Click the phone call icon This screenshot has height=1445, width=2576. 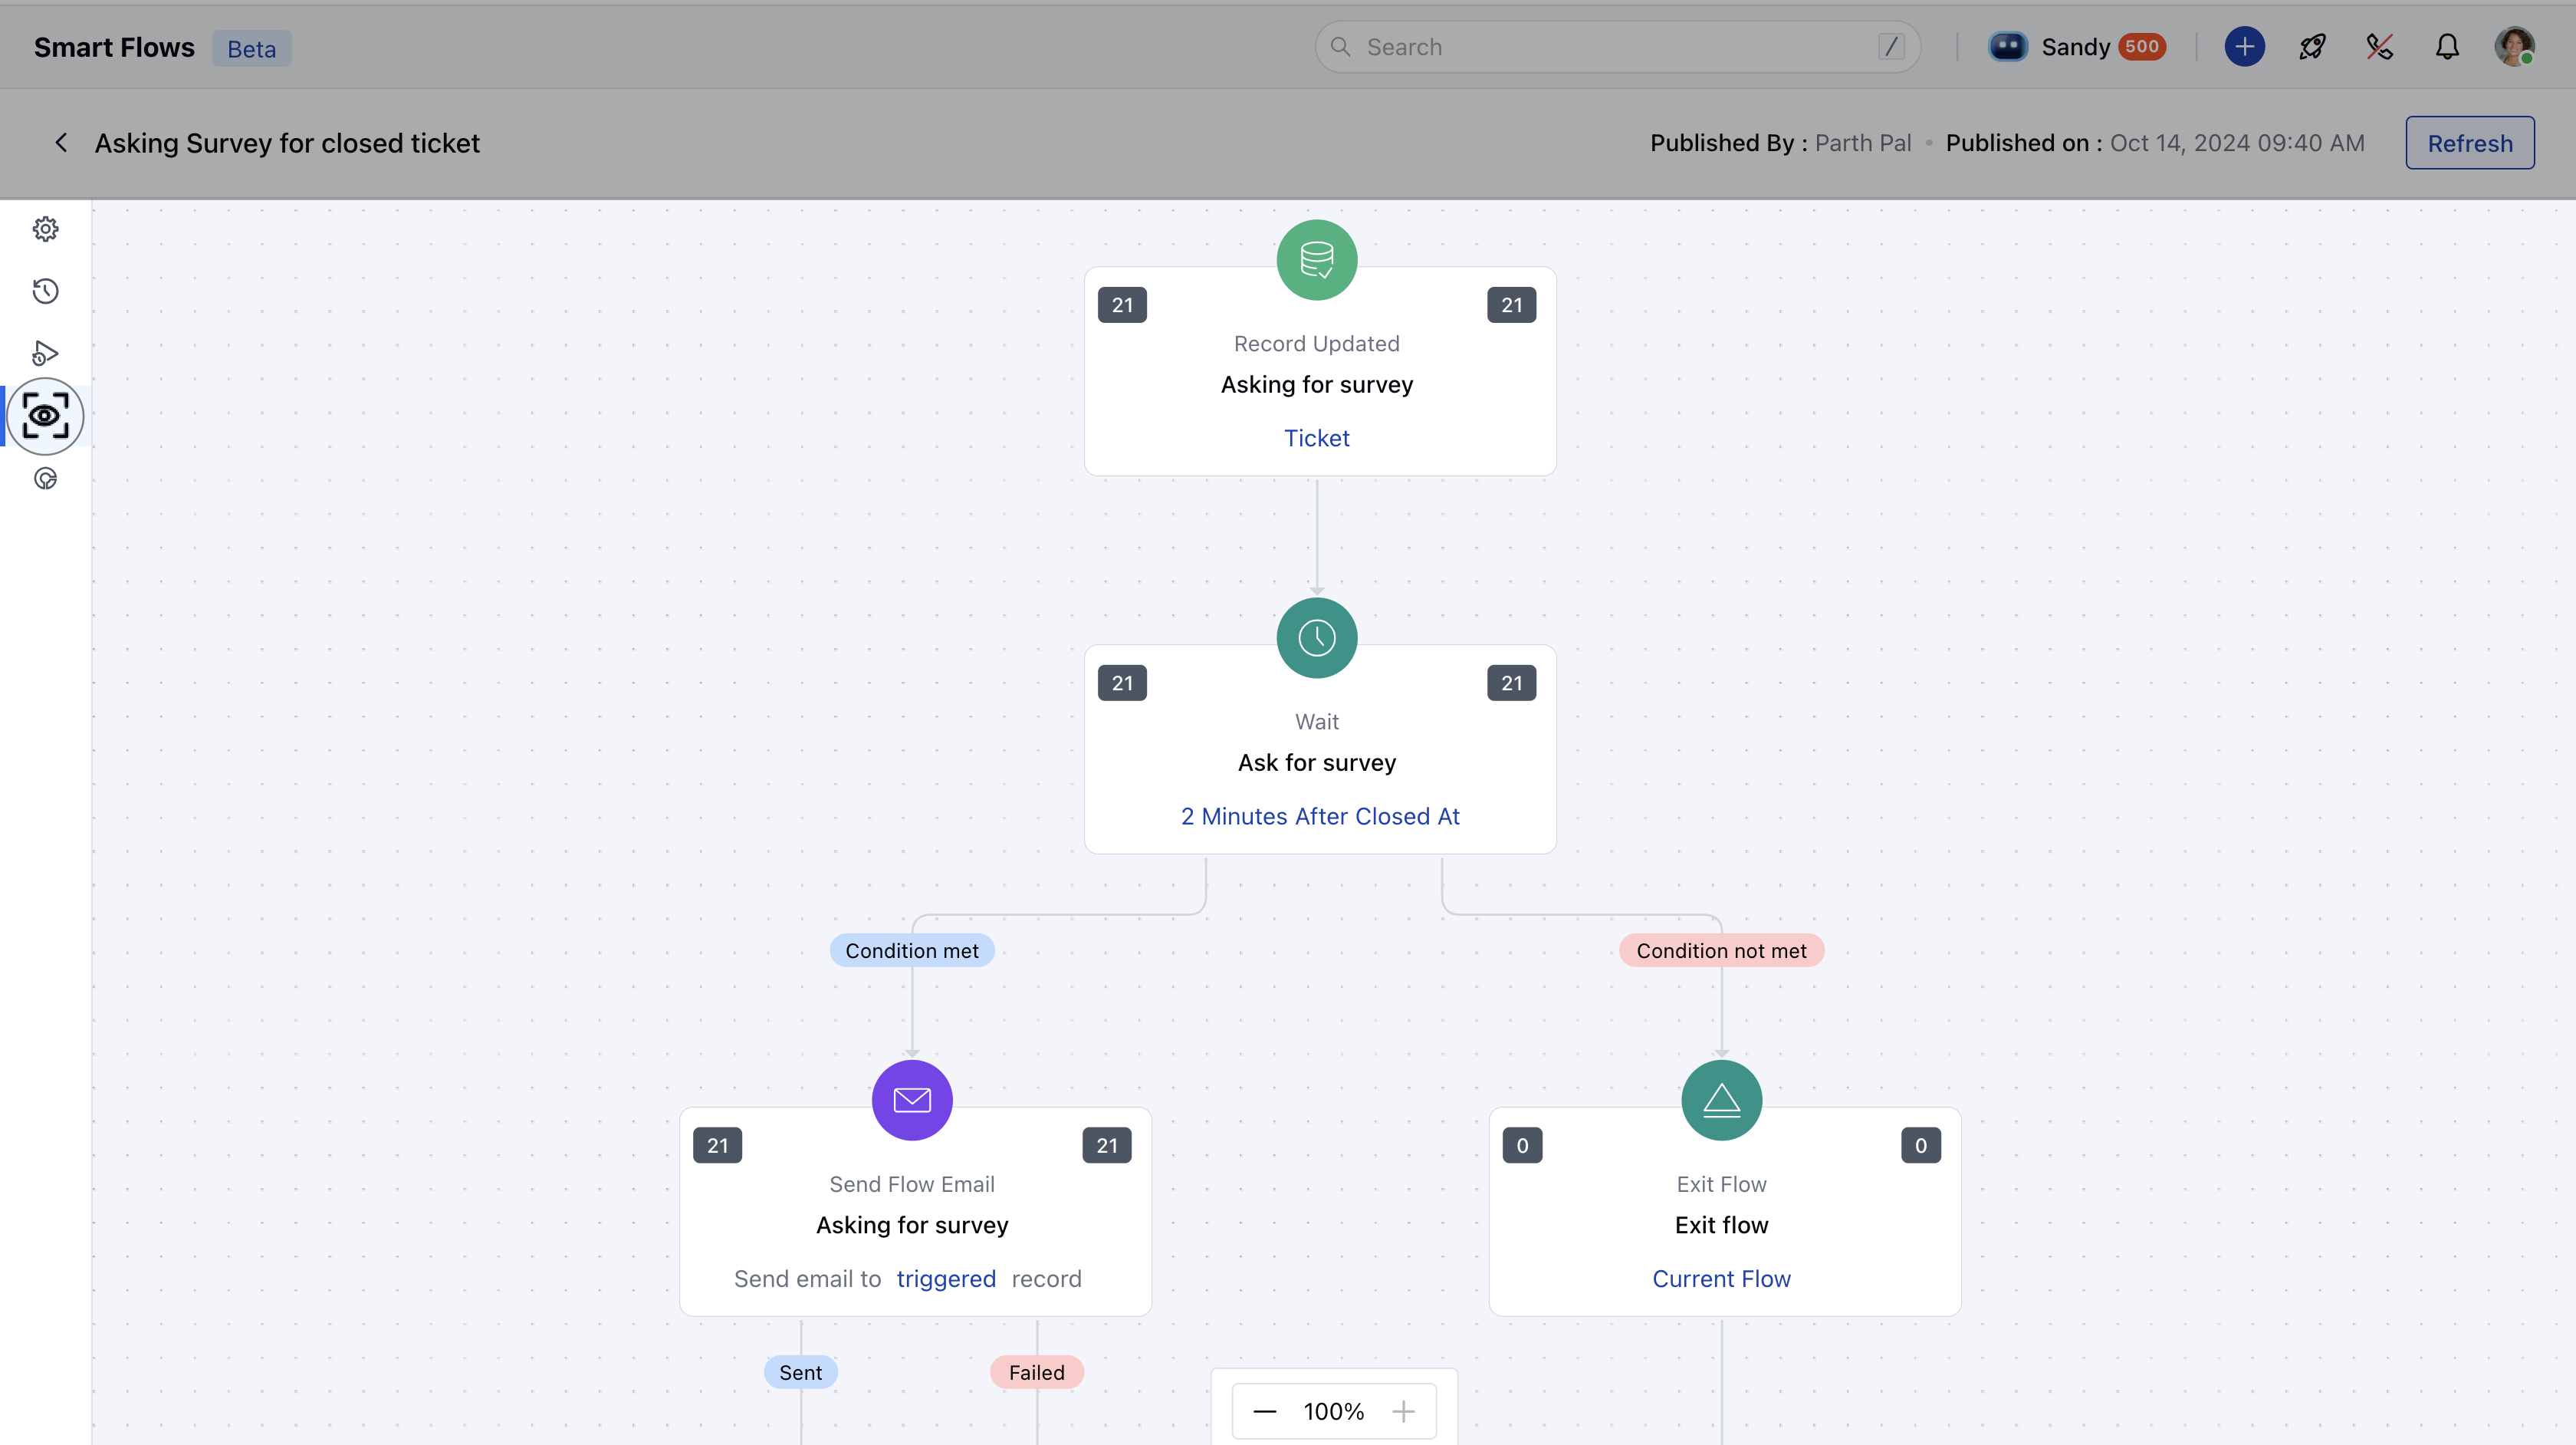pos(2379,47)
